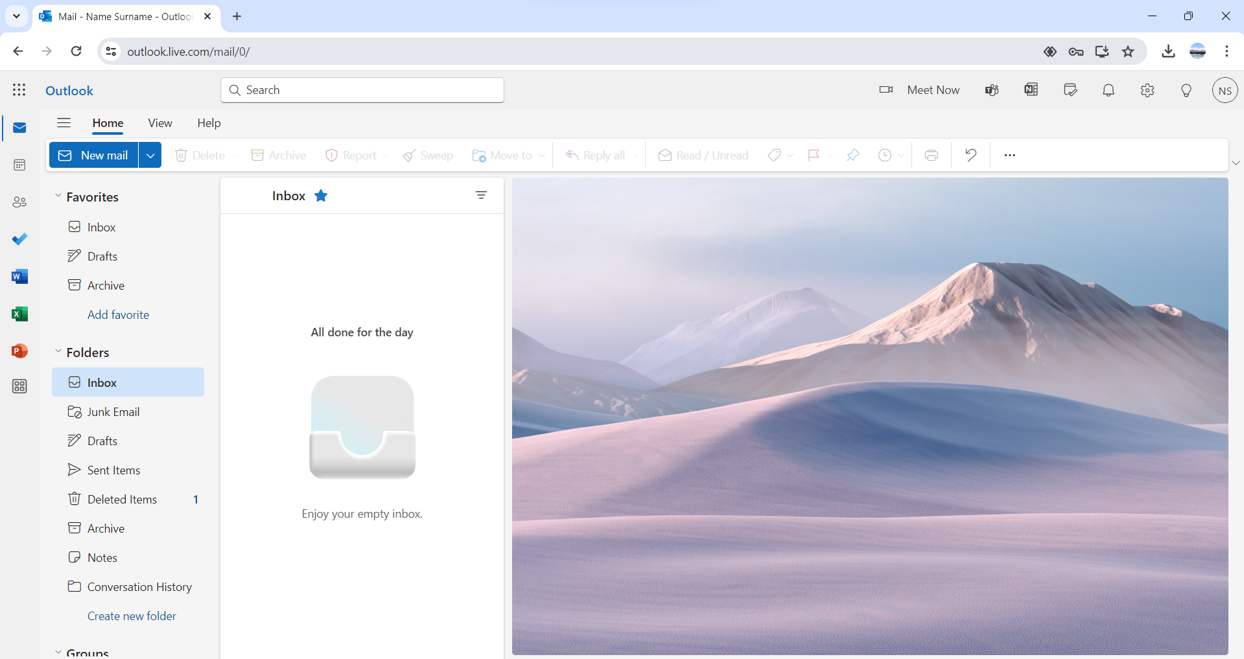
Task: Launch PowerPoint from the app sidebar
Action: (x=19, y=351)
